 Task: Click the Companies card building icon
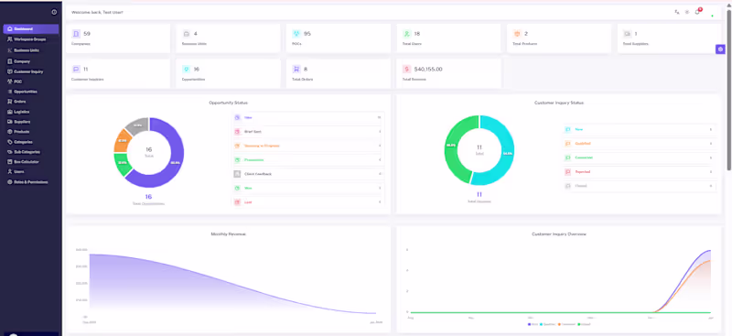tap(76, 34)
